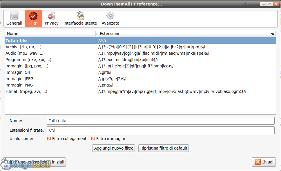Switch to the Privacy tab
The image size is (281, 171).
[51, 19]
